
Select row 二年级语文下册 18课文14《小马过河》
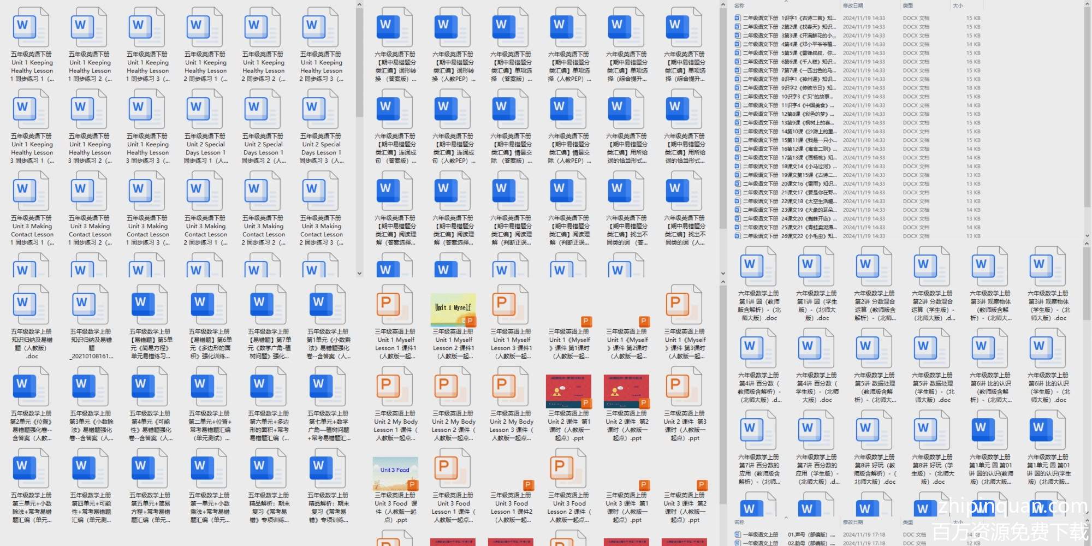tap(858, 167)
